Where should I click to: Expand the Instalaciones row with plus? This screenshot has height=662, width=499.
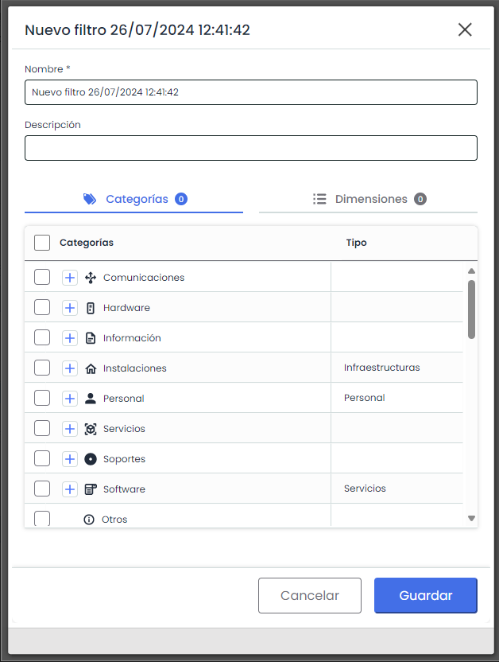(x=70, y=368)
